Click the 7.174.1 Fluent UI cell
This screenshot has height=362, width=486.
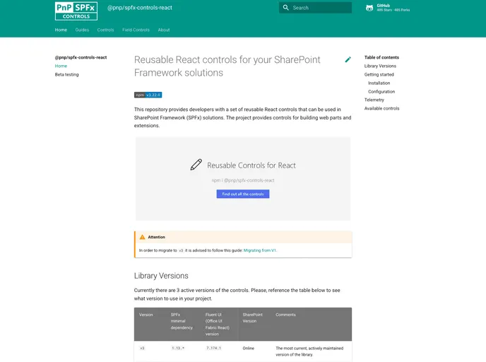point(213,349)
